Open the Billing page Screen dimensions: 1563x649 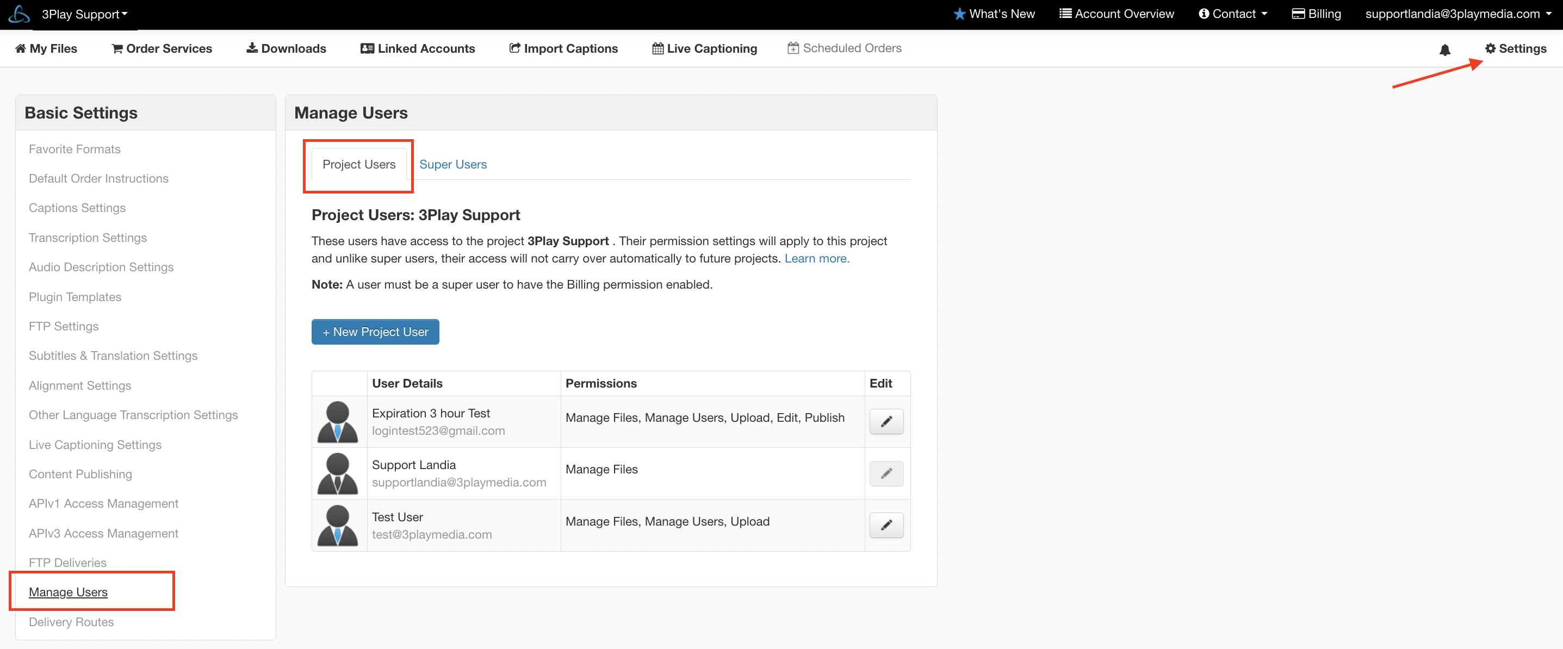[1316, 14]
